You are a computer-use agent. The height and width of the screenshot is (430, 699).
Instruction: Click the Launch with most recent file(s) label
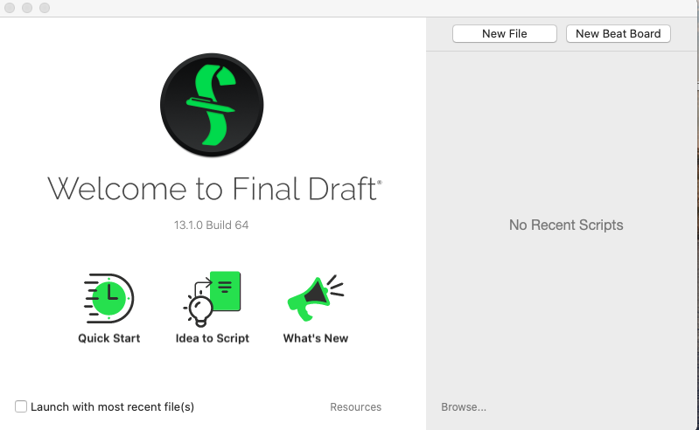coord(112,406)
